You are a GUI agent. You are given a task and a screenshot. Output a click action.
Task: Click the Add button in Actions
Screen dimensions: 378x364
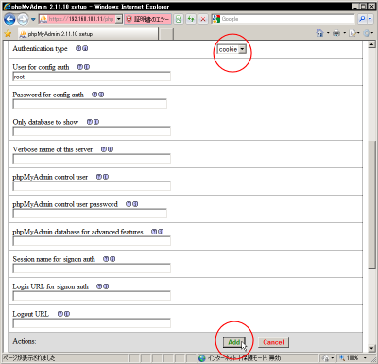point(234,342)
